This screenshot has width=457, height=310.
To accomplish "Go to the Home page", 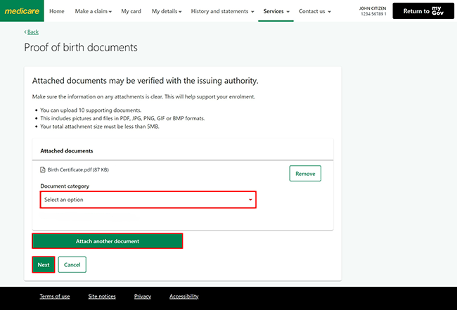I will pyautogui.click(x=57, y=11).
